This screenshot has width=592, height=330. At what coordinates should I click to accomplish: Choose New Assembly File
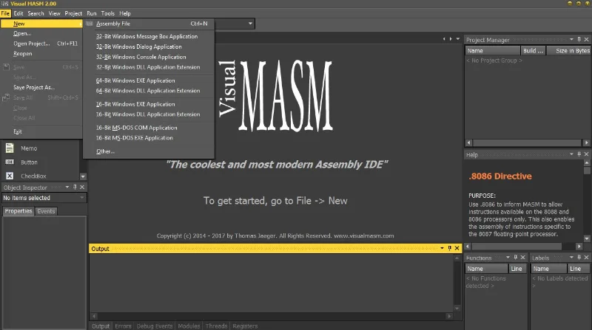pos(149,24)
